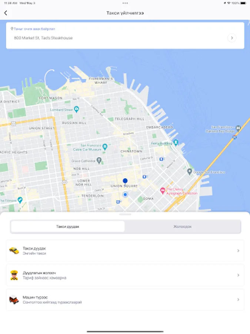Go back using the top-left arrow
Image resolution: width=250 pixels, height=334 pixels.
click(6, 13)
